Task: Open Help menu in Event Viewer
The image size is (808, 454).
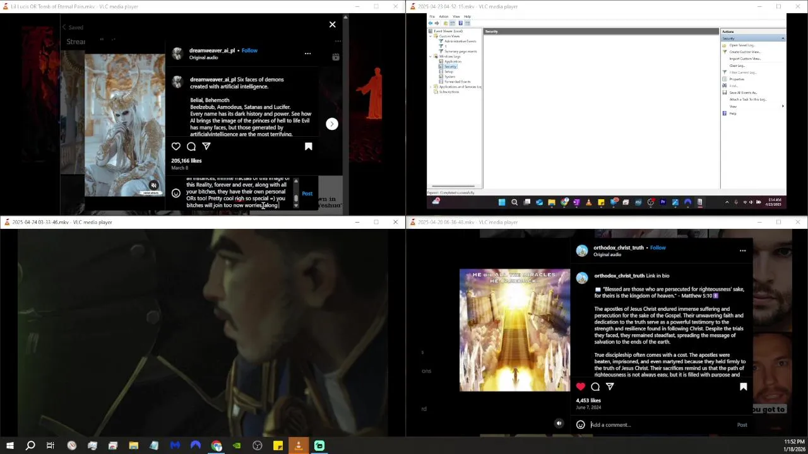Action: click(467, 16)
